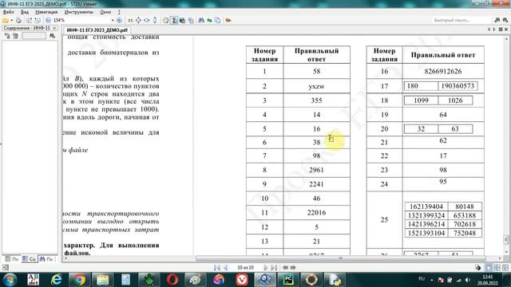Click binoculars icon in contents panel
This screenshot has height=287, width=511.
pyautogui.click(x=52, y=36)
